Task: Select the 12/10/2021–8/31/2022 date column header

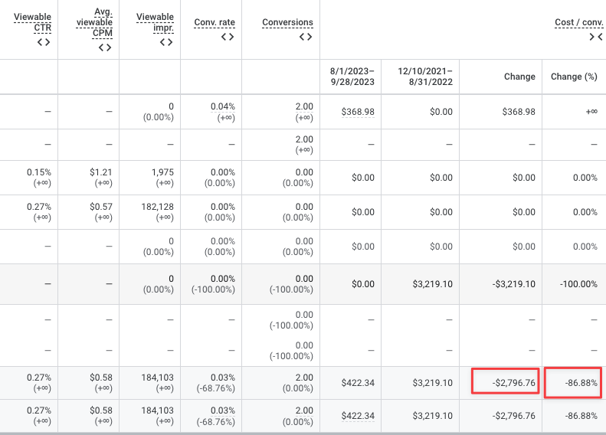Action: tap(425, 77)
